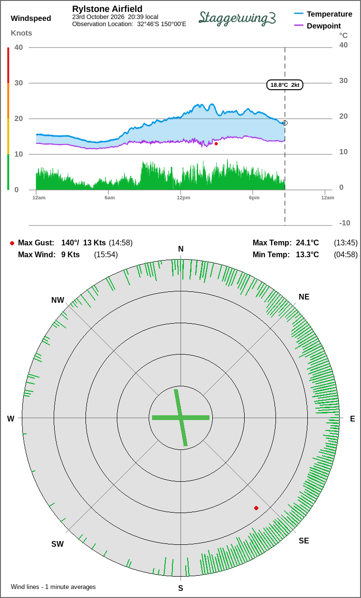
Task: Click the NE compass label
Action: pyautogui.click(x=304, y=297)
